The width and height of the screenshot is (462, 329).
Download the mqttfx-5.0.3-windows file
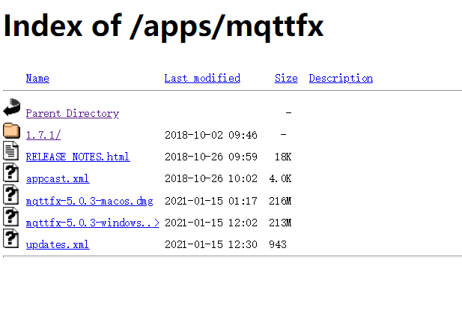click(x=93, y=223)
